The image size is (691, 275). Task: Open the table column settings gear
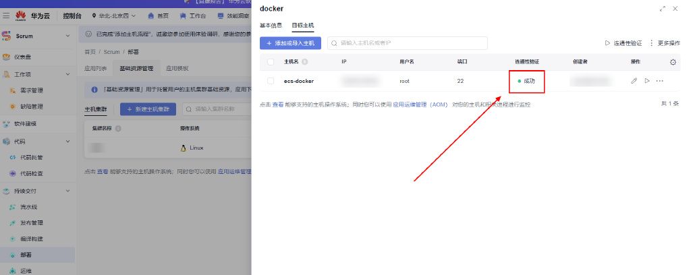pos(673,62)
